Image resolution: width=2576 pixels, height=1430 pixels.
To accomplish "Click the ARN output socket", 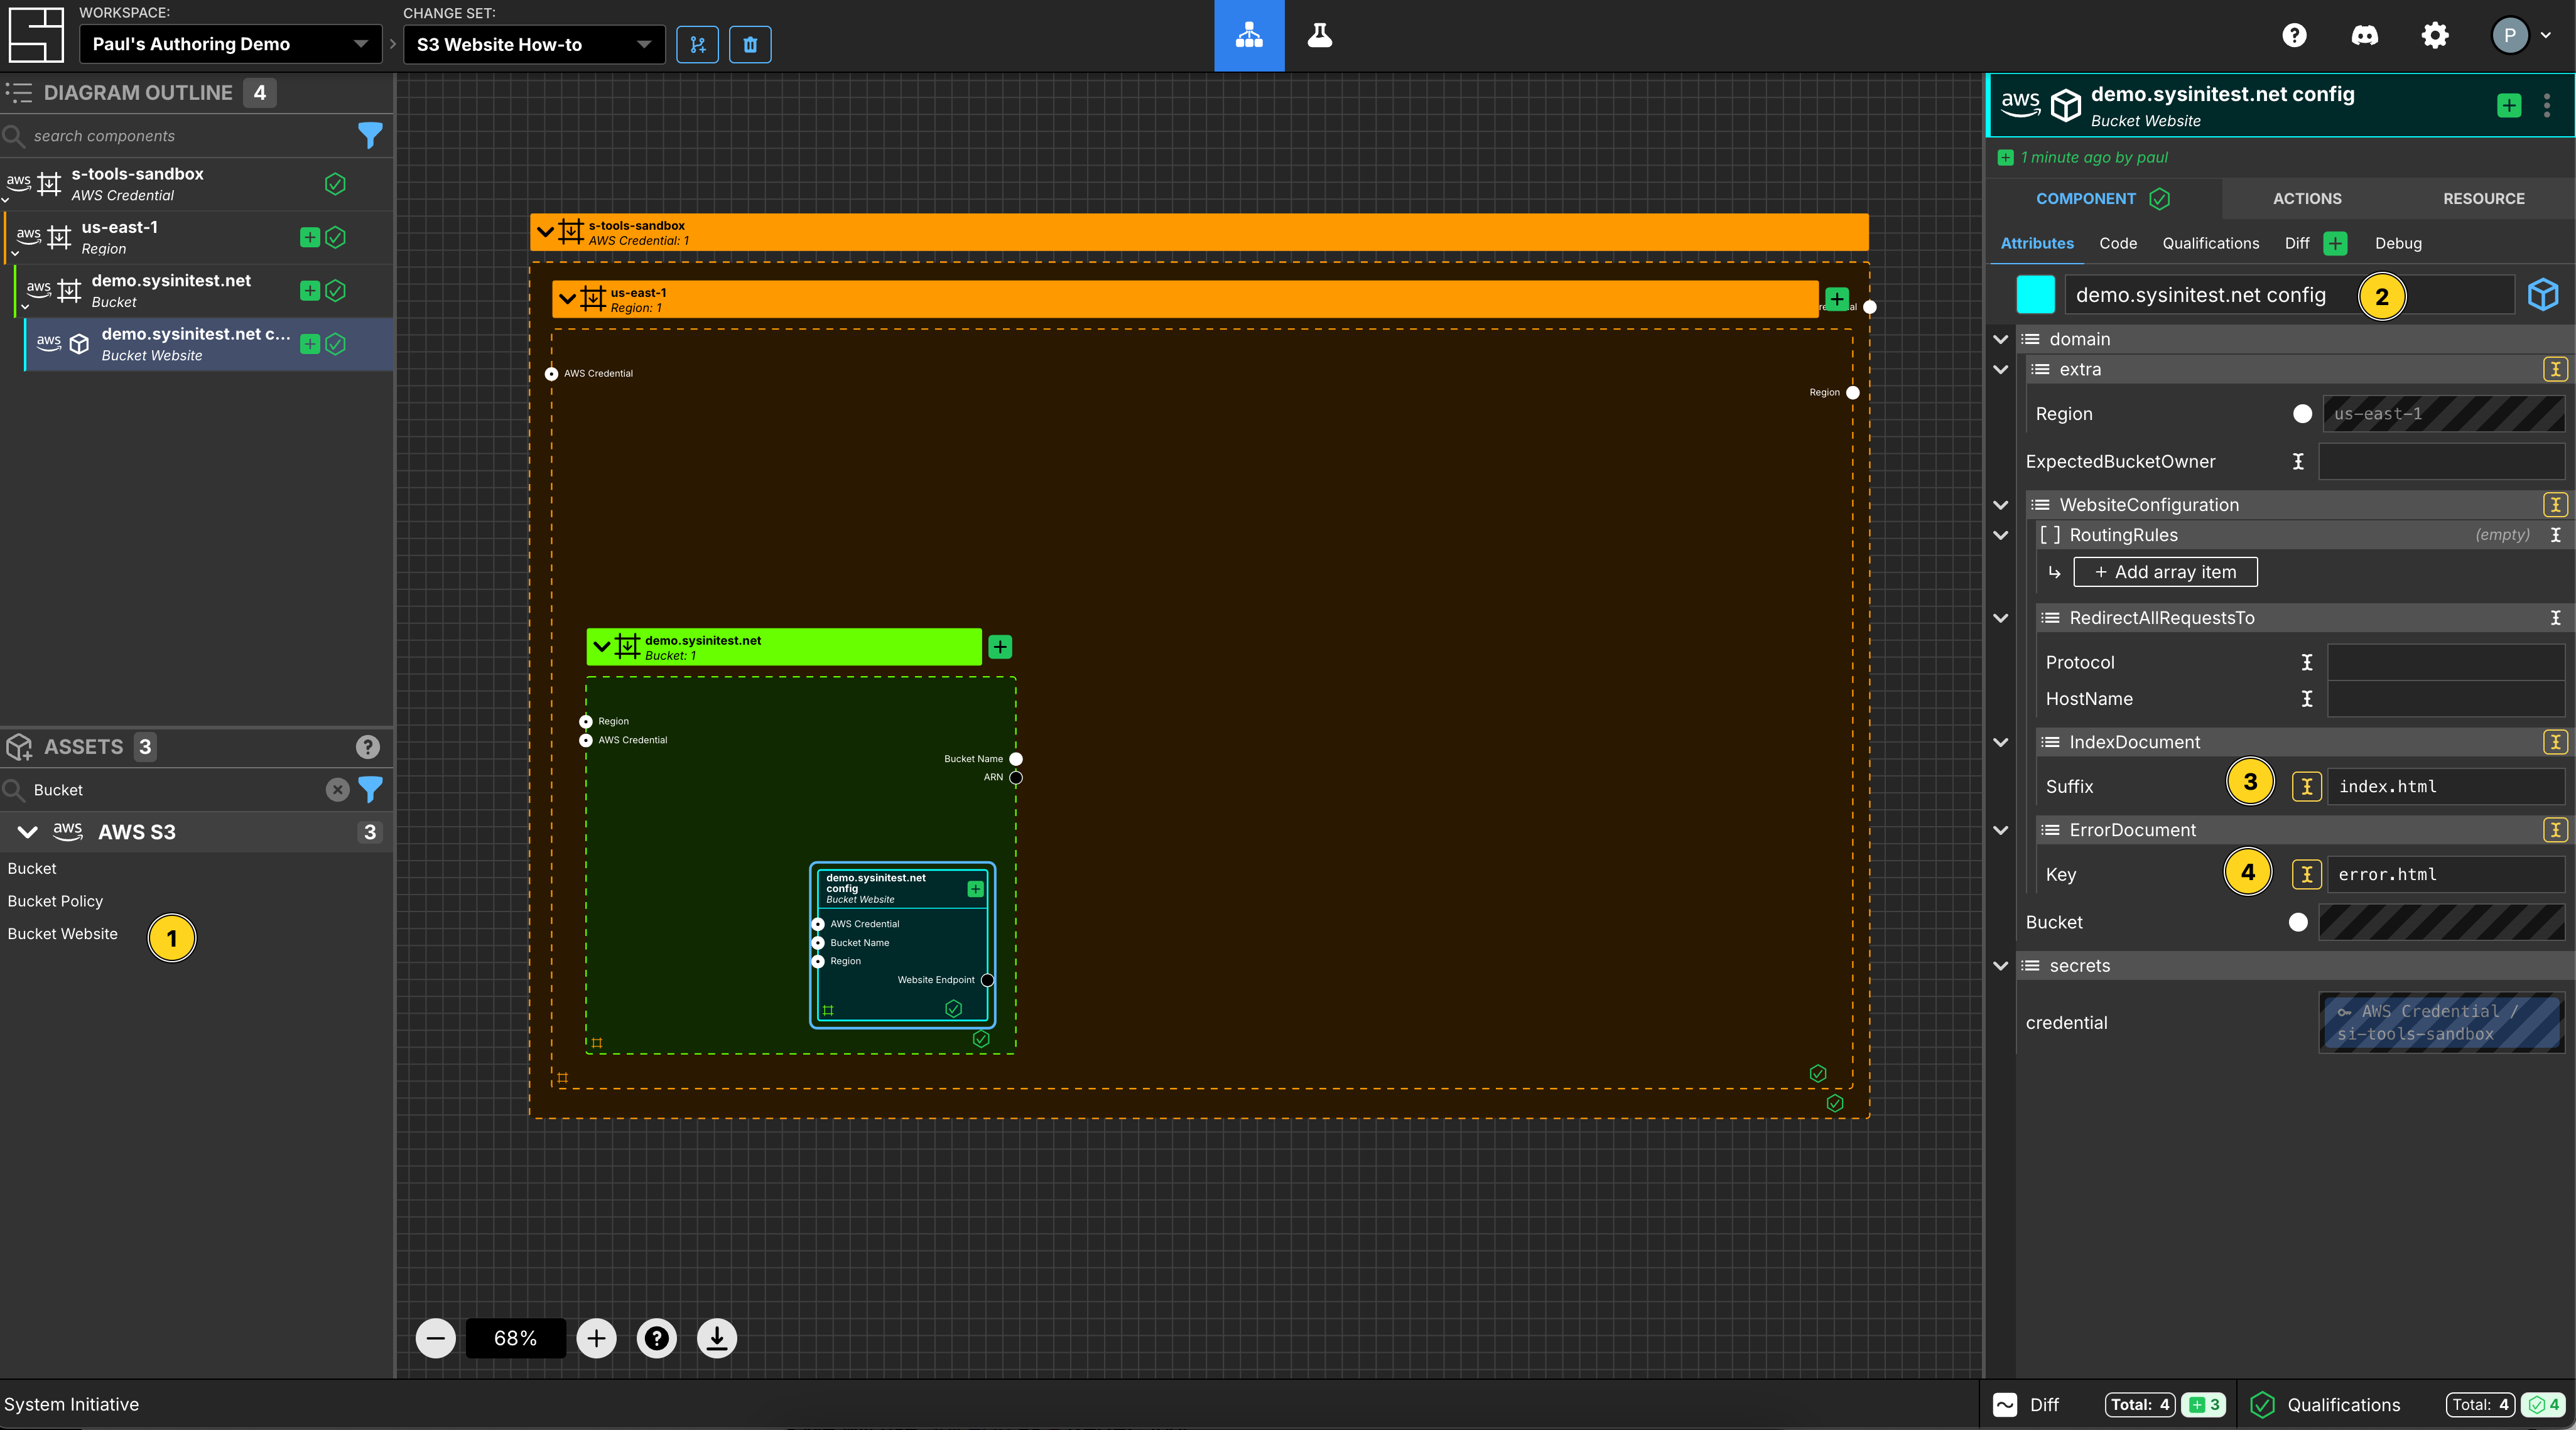I will [1016, 777].
